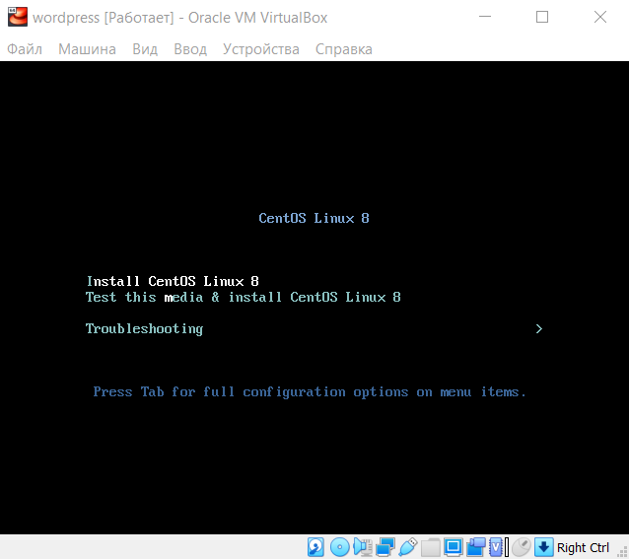Click the keyboard capture arrow icon
629x559 pixels.
pyautogui.click(x=544, y=547)
